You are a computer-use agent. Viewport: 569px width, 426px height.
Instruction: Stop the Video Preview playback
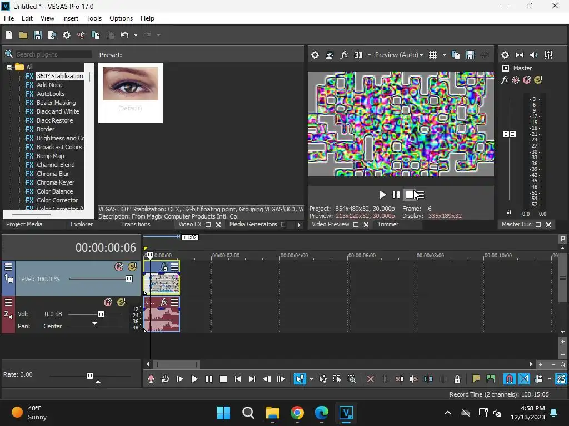[x=410, y=195]
